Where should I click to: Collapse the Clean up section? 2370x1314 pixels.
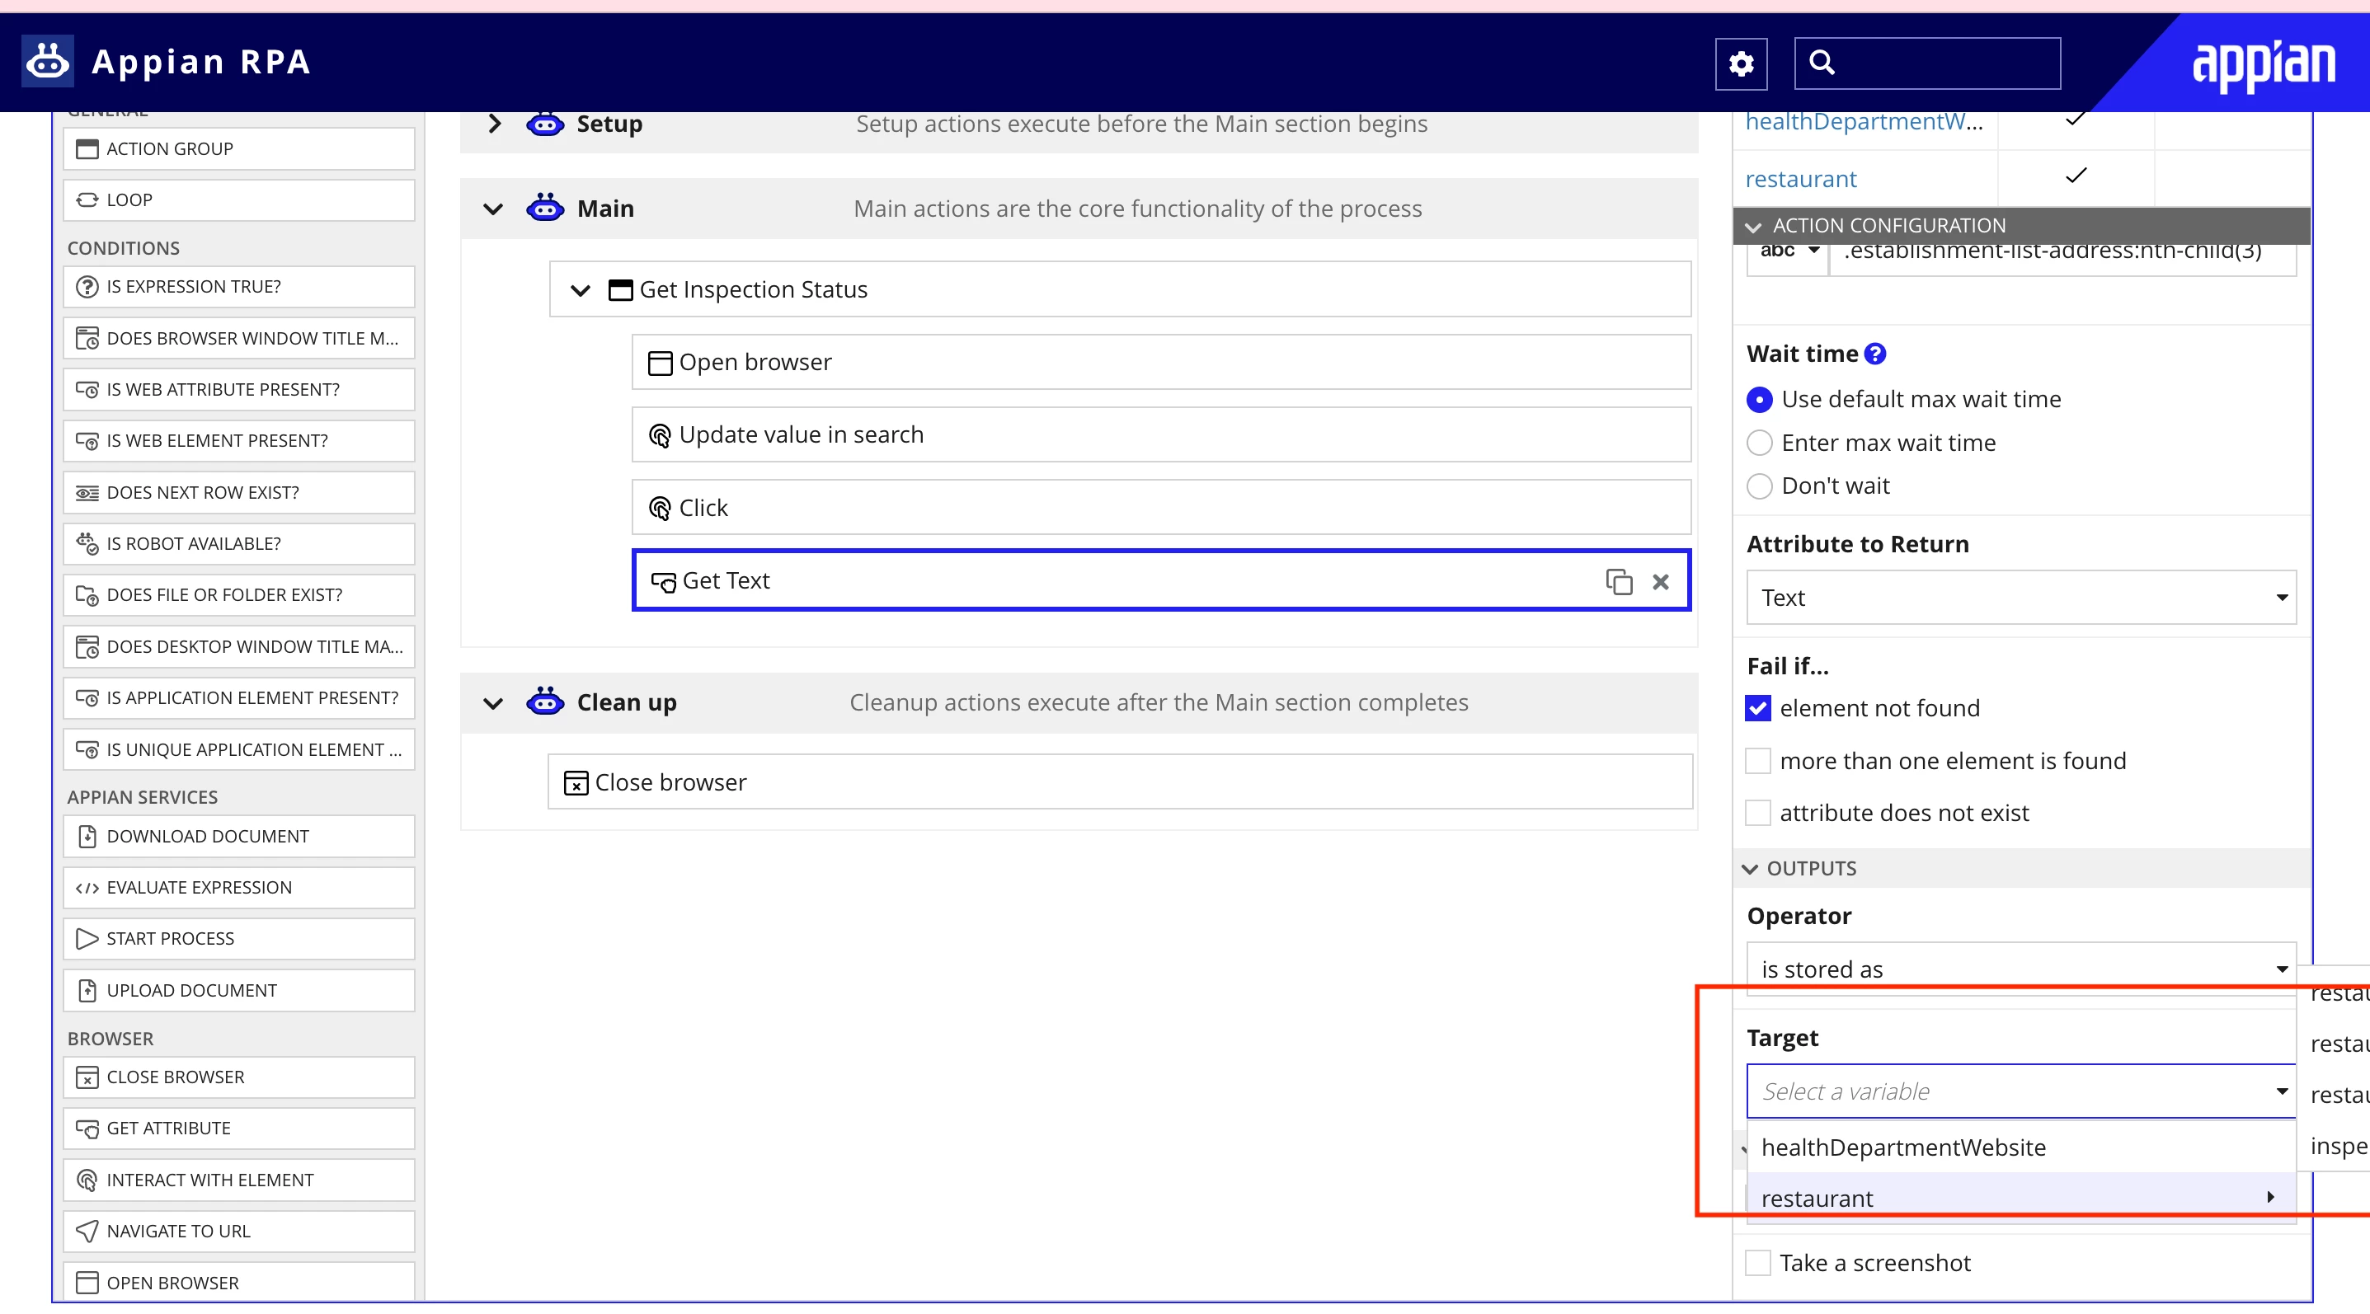tap(493, 703)
